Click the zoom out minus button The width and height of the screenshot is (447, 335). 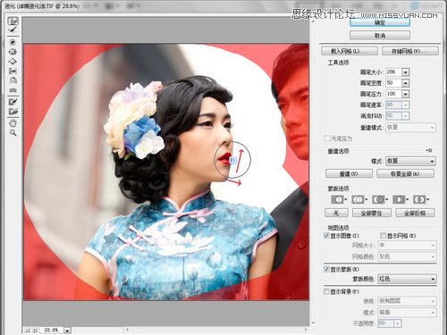[x=27, y=330]
